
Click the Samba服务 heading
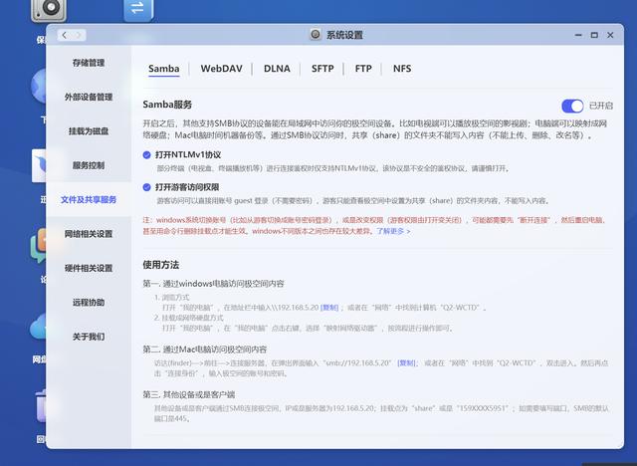click(x=167, y=105)
